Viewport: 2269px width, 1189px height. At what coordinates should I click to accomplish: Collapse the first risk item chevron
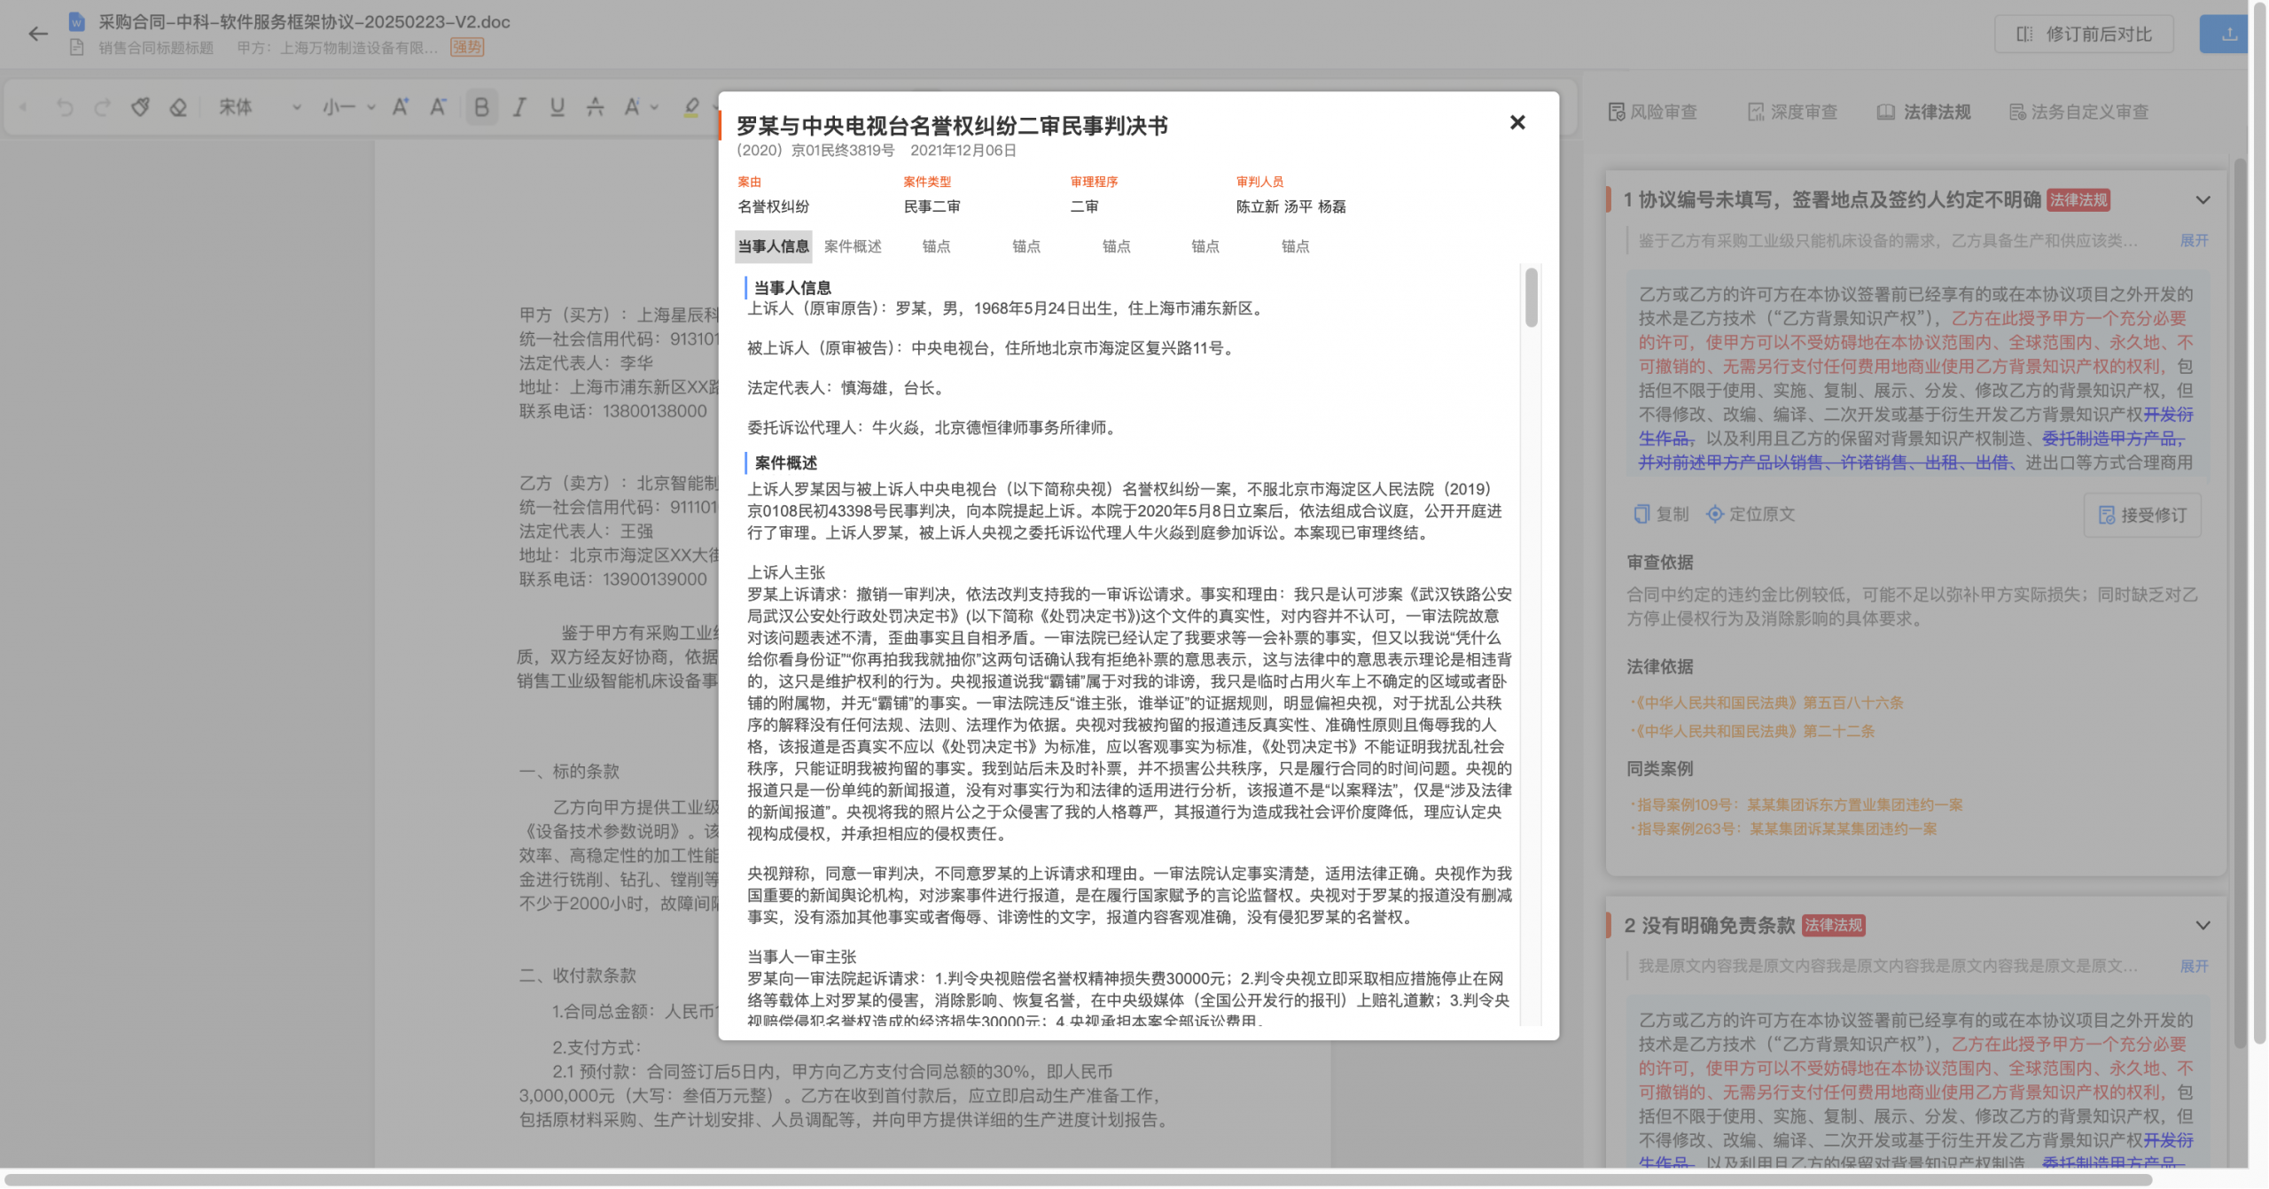(2203, 200)
